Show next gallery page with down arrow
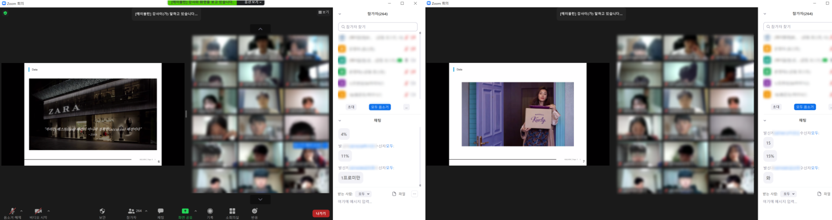 (x=260, y=199)
